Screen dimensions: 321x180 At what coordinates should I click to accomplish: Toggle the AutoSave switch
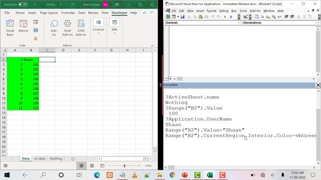tap(23, 4)
